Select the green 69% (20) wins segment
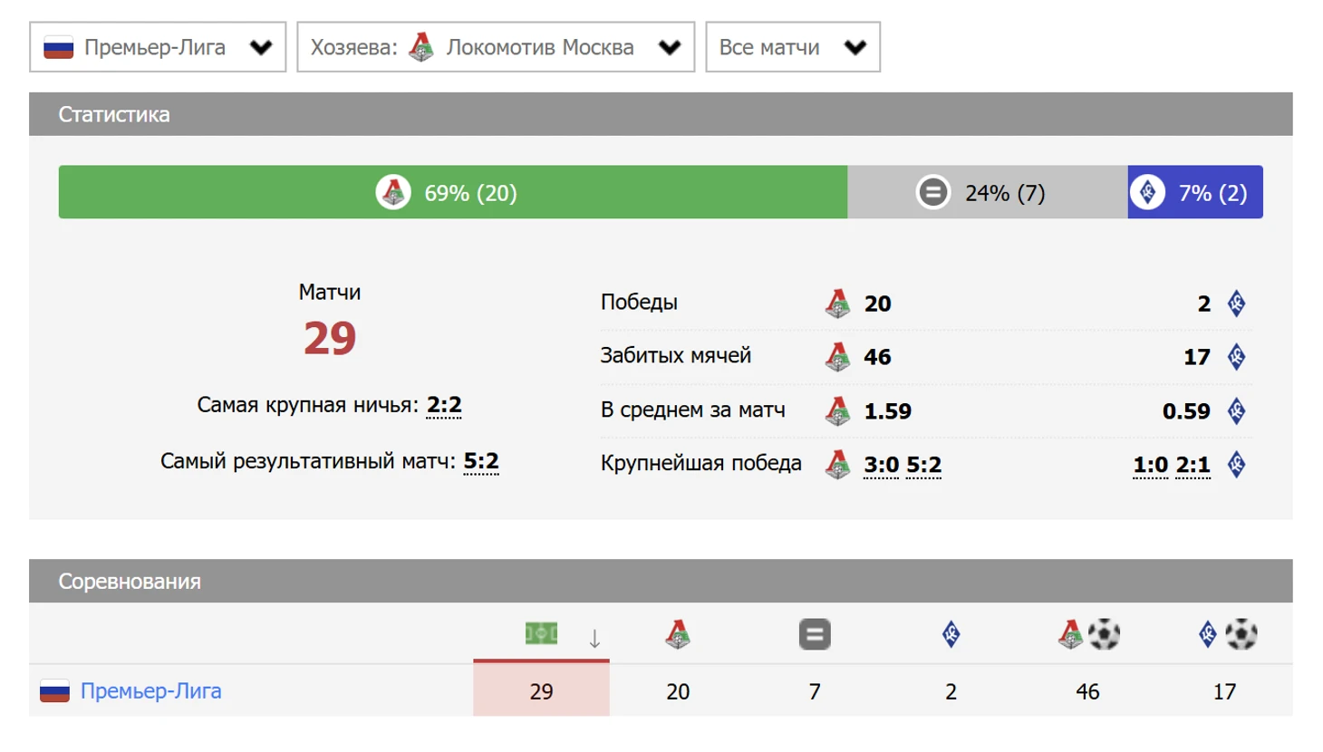This screenshot has width=1323, height=752. (453, 192)
